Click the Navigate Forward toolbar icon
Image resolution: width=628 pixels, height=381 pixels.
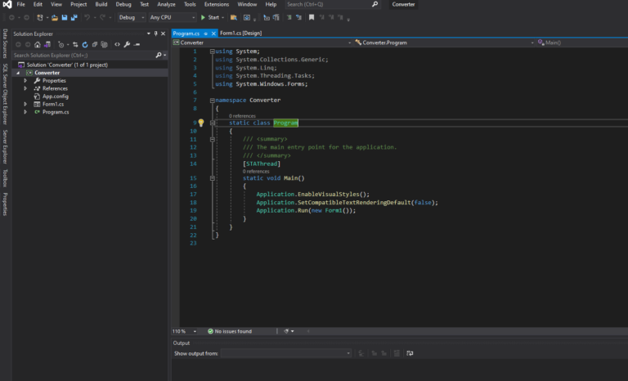point(26,18)
